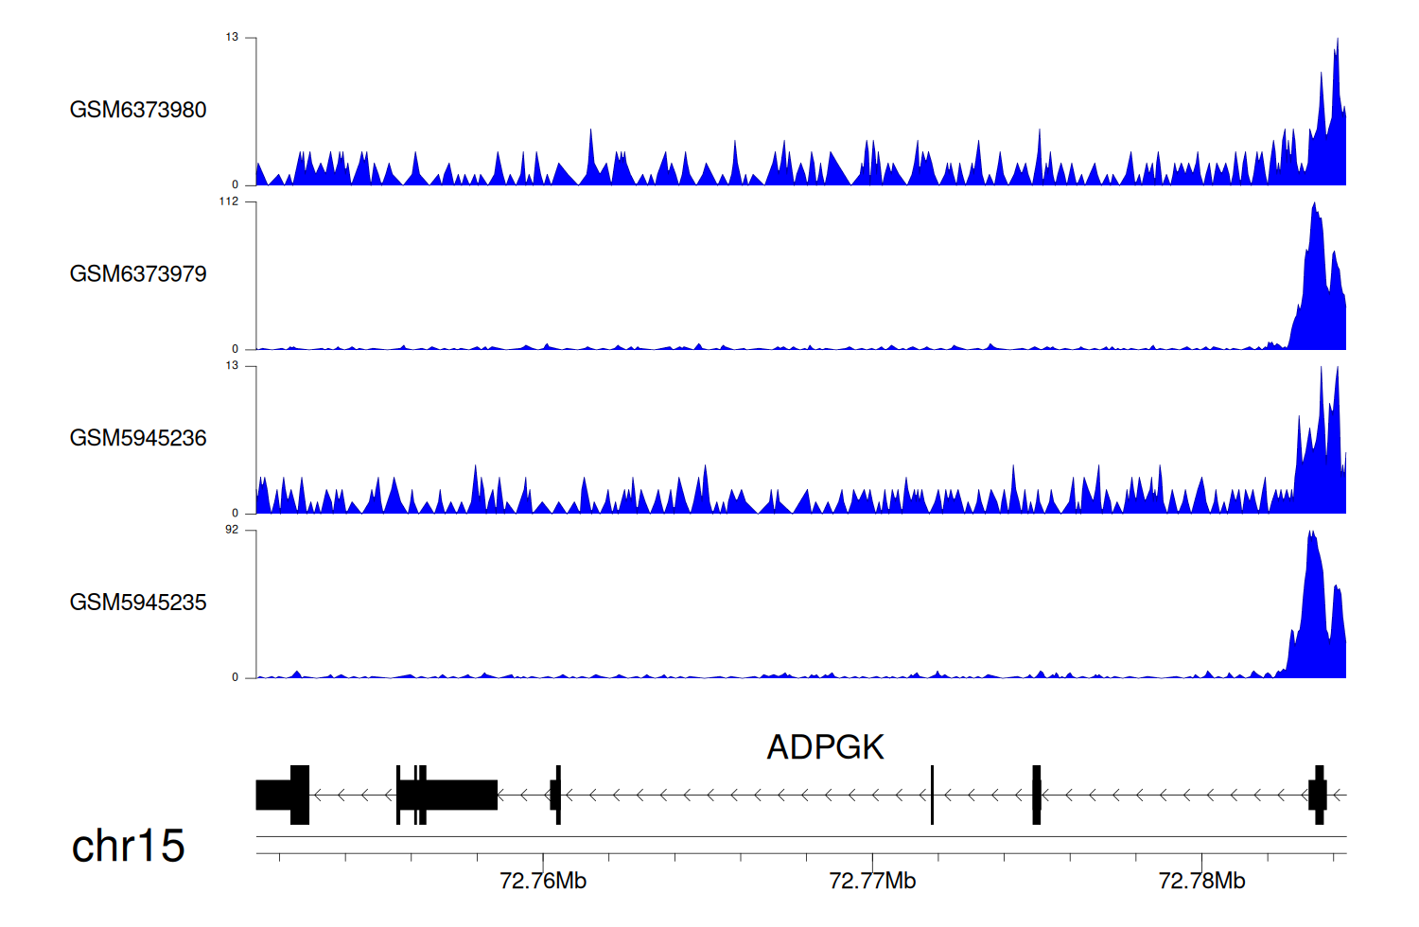Viewport: 1419px width, 927px height.
Task: Click the GSM5945236 track label
Action: click(138, 438)
